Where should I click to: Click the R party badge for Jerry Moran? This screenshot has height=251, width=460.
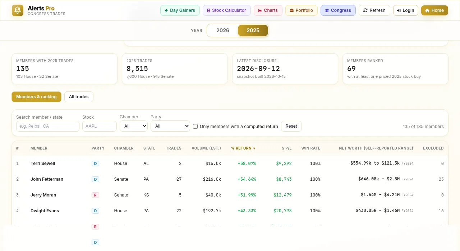[95, 195]
